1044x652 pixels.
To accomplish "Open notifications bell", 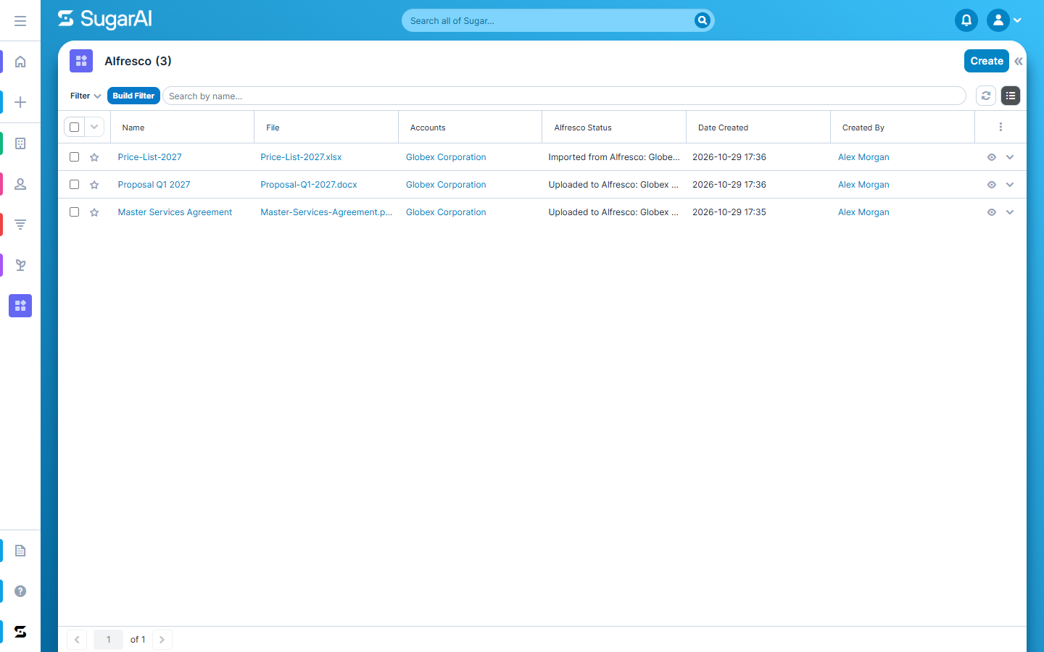I will coord(966,20).
